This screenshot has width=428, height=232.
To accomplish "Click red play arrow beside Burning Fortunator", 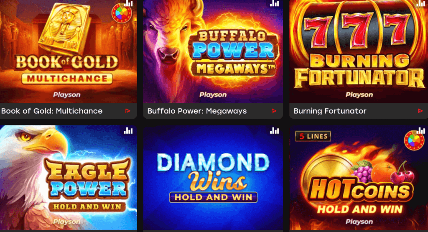I will tap(420, 111).
